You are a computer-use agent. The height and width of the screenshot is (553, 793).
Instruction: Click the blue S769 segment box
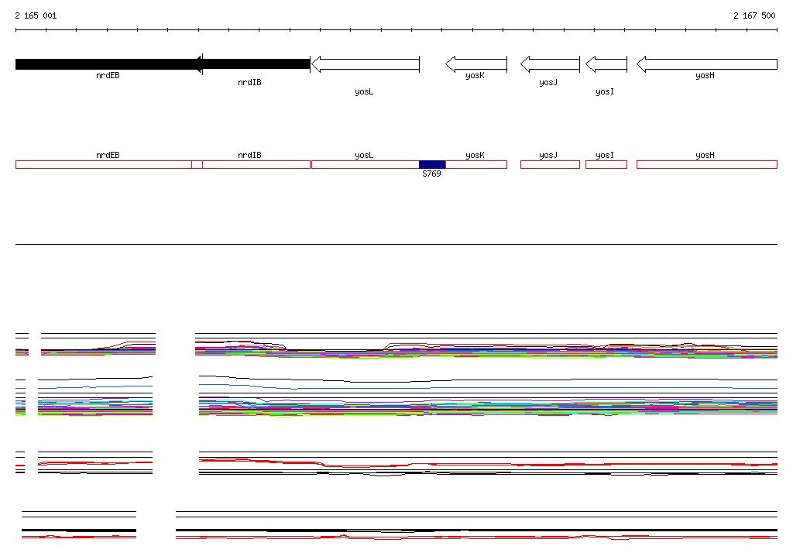tap(432, 164)
